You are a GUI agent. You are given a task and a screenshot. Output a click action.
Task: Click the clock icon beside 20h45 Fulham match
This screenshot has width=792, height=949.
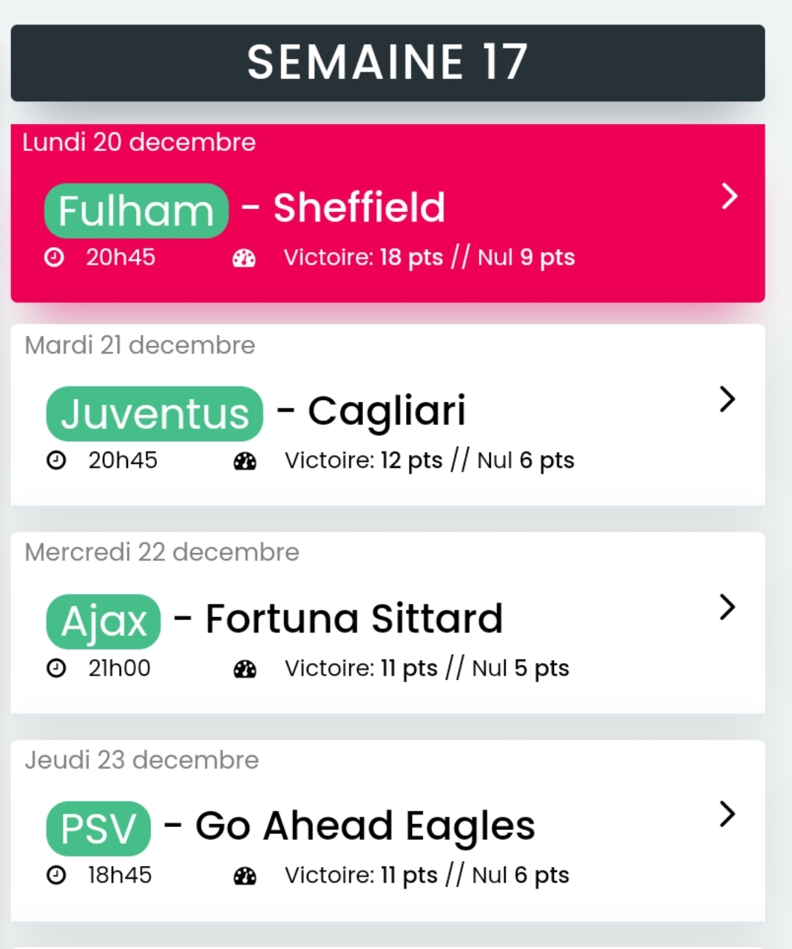pyautogui.click(x=54, y=257)
